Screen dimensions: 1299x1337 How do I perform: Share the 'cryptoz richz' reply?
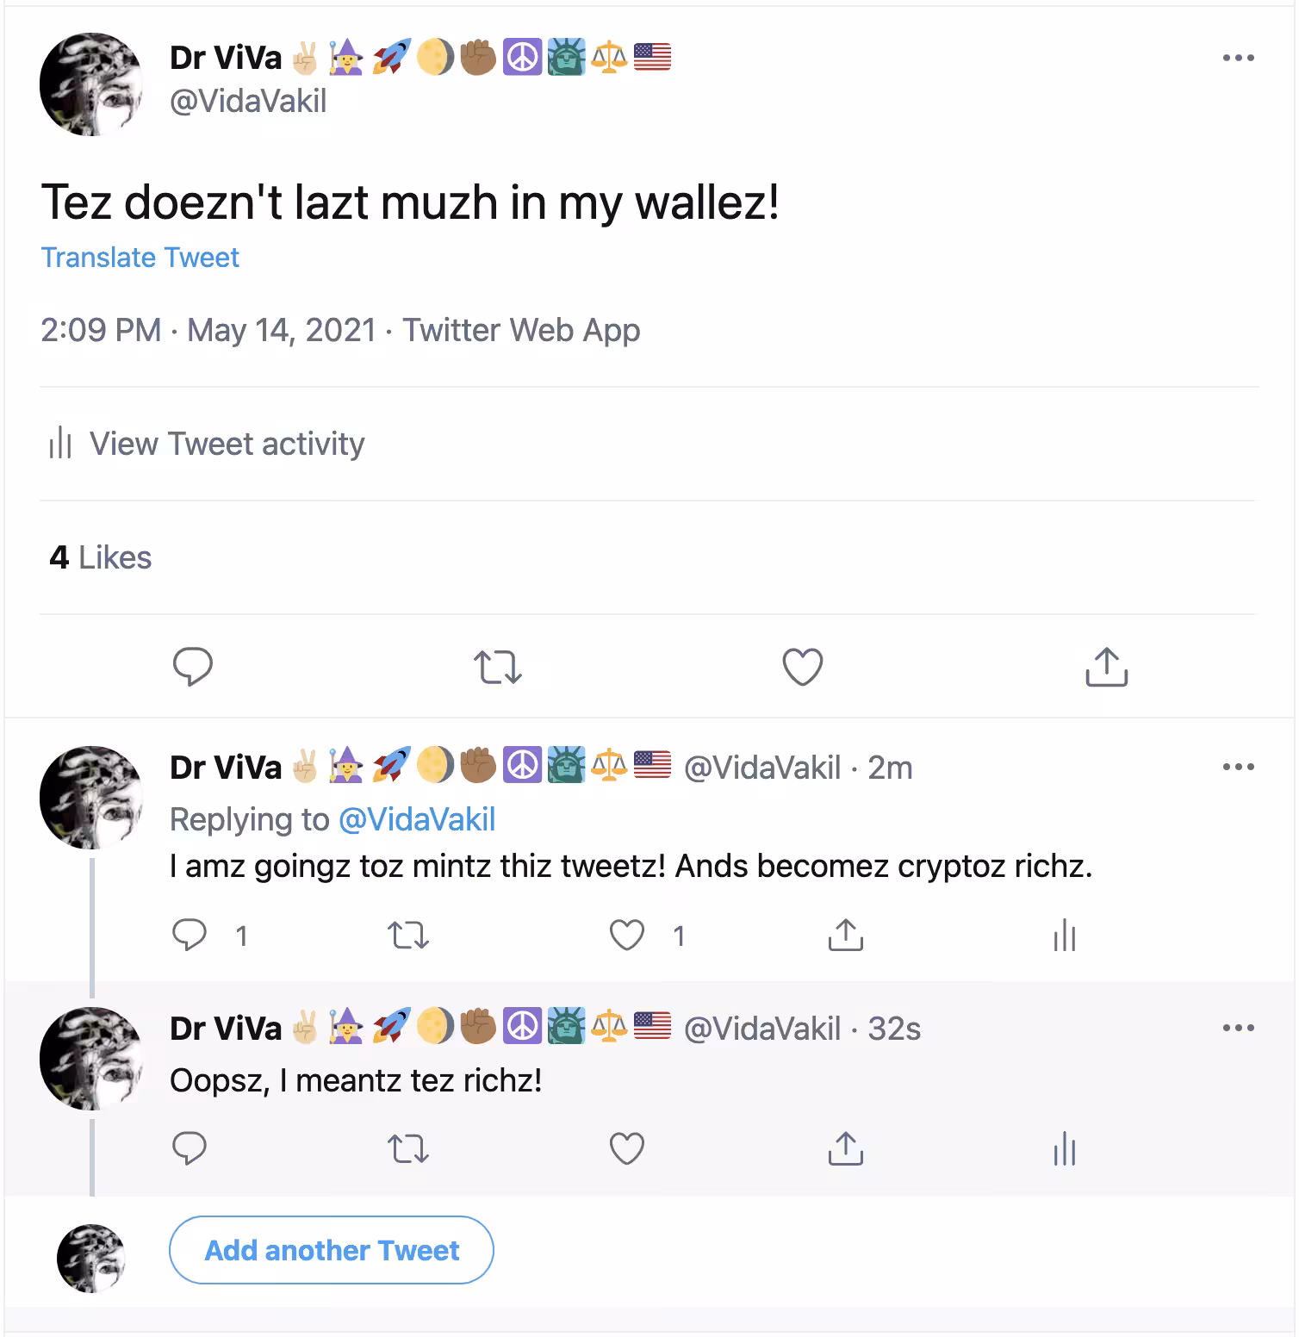pos(846,935)
